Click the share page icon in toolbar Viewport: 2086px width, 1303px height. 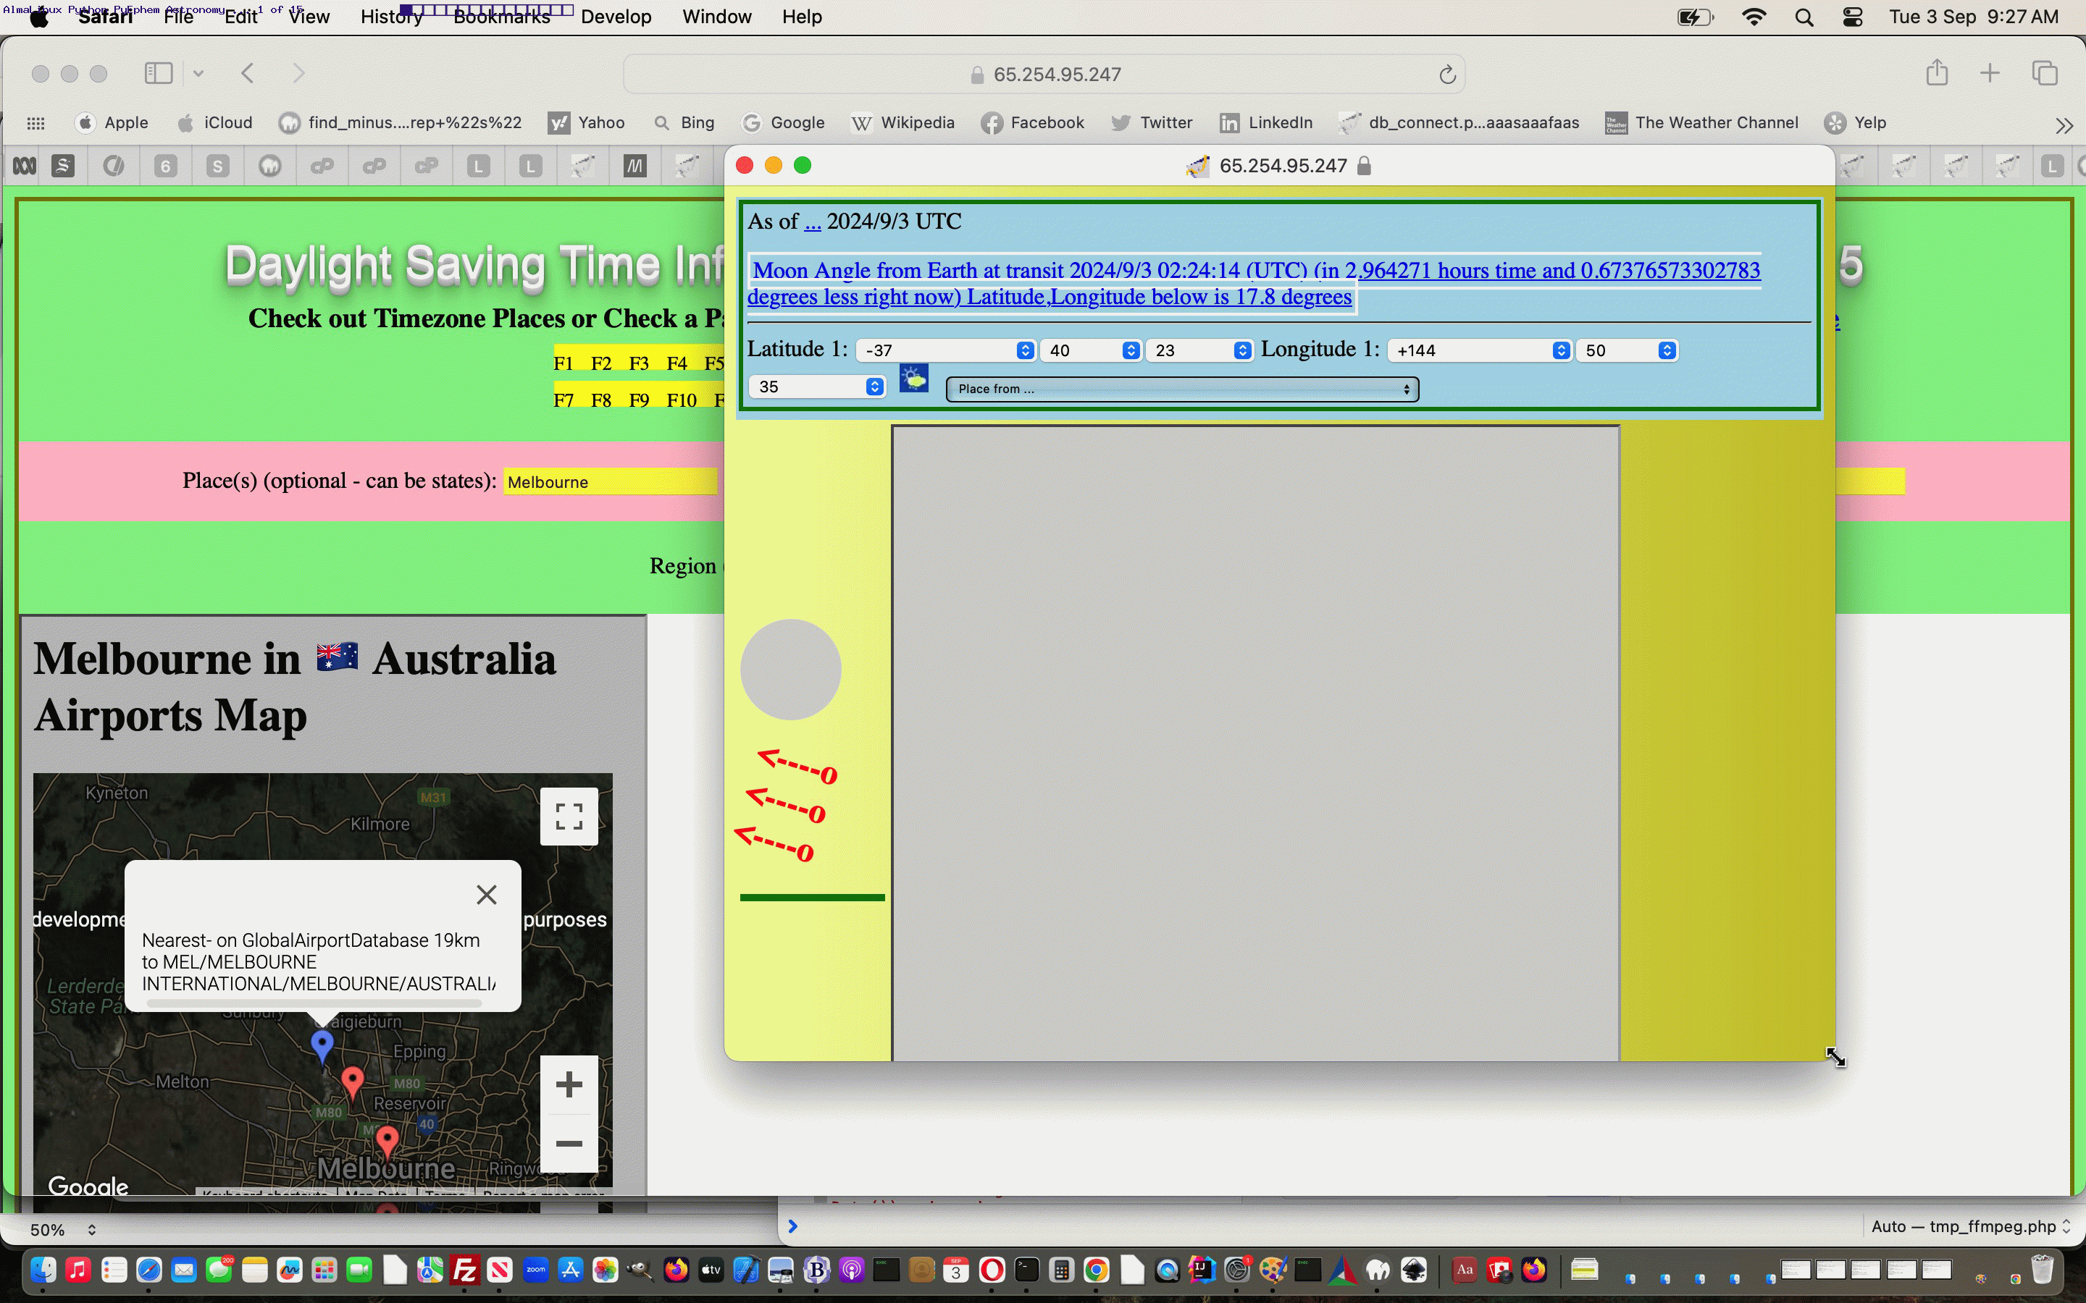click(1939, 72)
